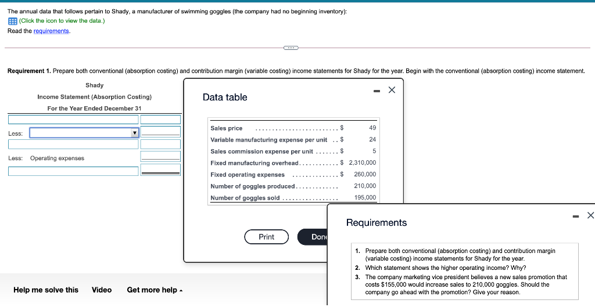Select the first income statement label field
Screen dimensions: 595x307
click(x=73, y=120)
